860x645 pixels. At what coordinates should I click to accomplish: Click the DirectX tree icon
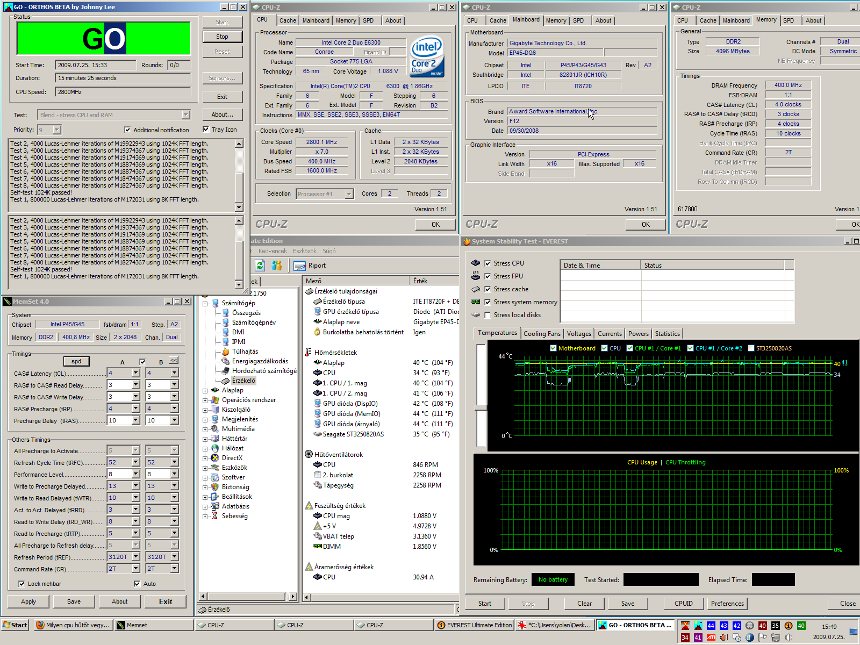click(215, 458)
